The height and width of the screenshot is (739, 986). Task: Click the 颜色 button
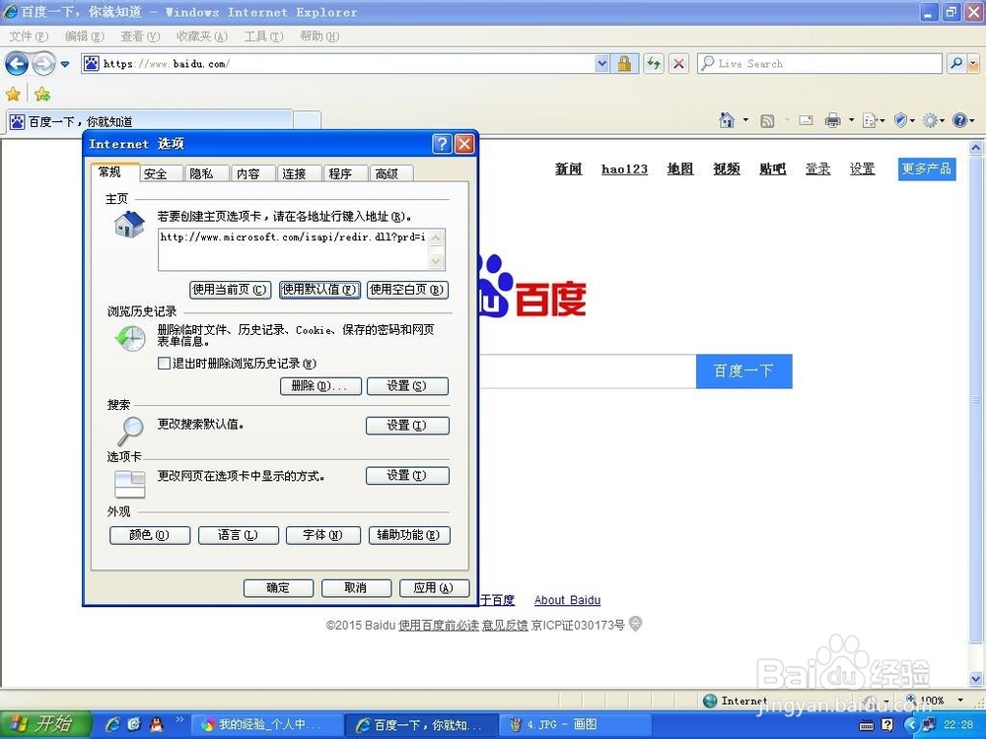pos(150,535)
